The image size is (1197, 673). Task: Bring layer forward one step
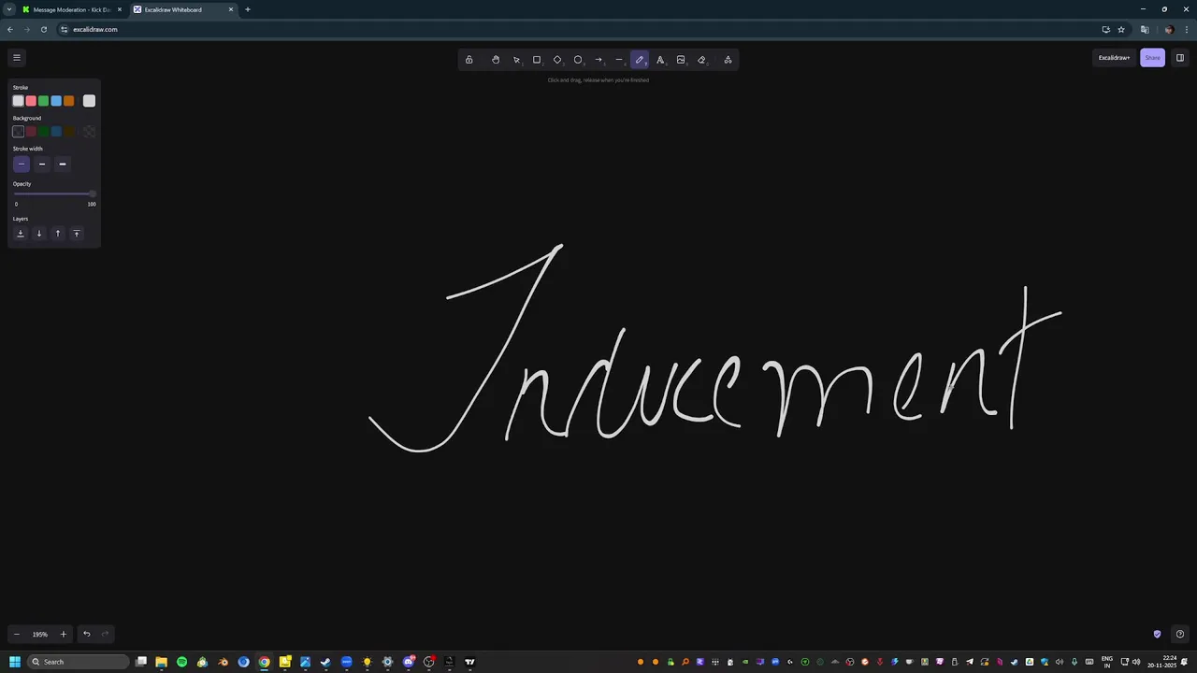click(58, 234)
